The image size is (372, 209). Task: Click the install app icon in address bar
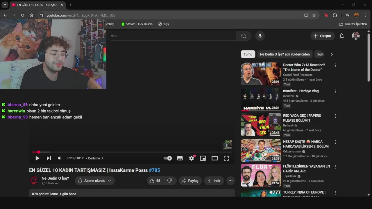pos(306,15)
